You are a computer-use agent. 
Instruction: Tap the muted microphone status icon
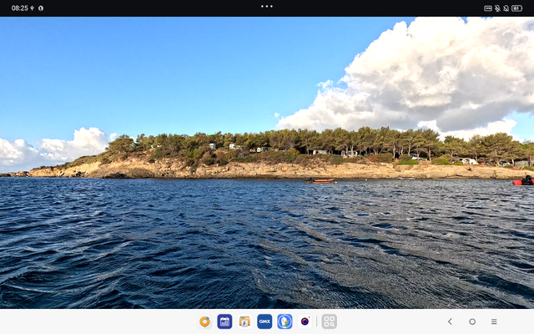497,8
